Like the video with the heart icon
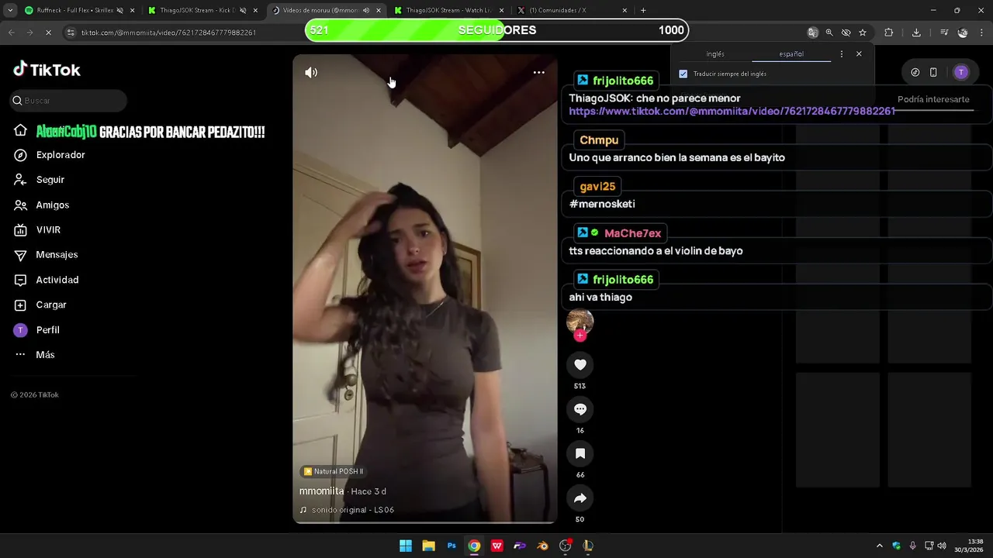The height and width of the screenshot is (558, 993). [580, 364]
